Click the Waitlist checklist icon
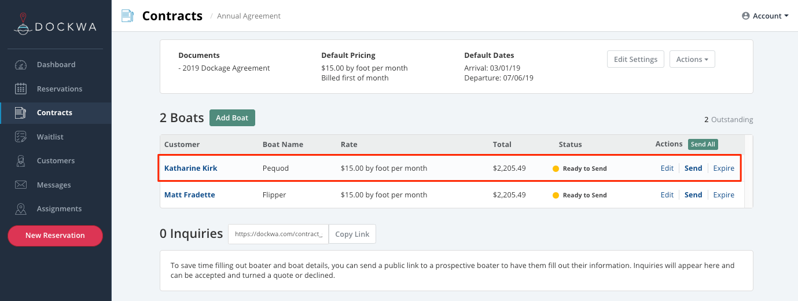The image size is (798, 301). (21, 137)
